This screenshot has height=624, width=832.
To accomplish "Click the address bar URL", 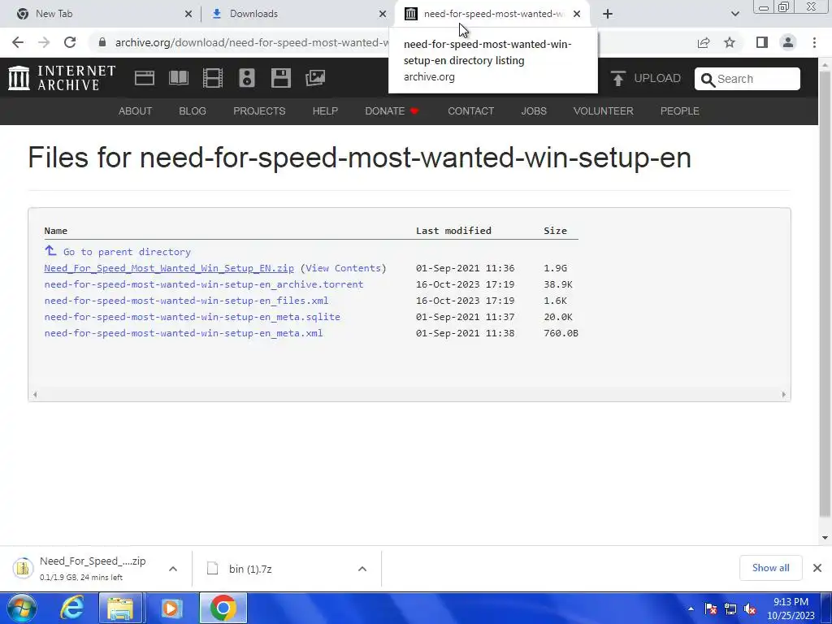I will pos(252,42).
